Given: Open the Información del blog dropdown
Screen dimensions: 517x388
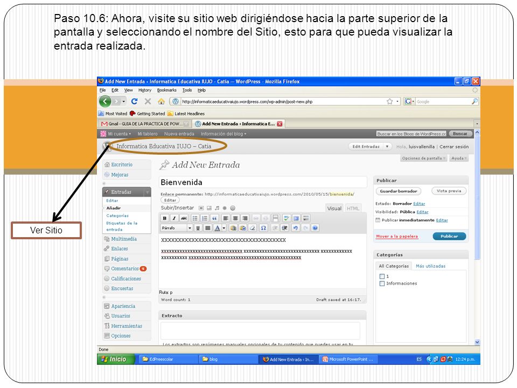Looking at the screenshot, I should (223, 134).
